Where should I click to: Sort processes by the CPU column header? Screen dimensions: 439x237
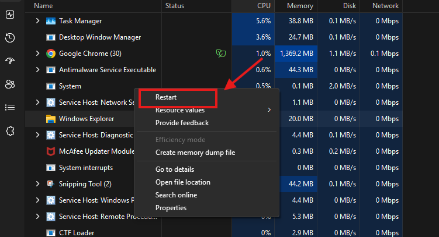tap(264, 6)
